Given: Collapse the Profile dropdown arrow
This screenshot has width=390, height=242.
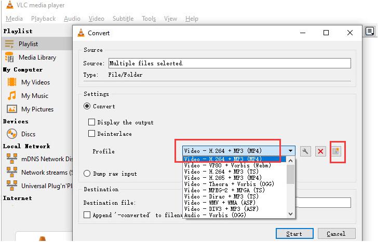Looking at the screenshot, I should click(x=290, y=151).
